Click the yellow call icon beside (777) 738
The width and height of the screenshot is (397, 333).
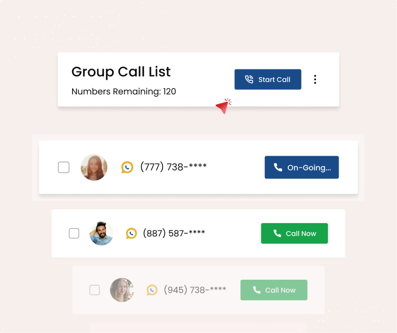tap(127, 167)
